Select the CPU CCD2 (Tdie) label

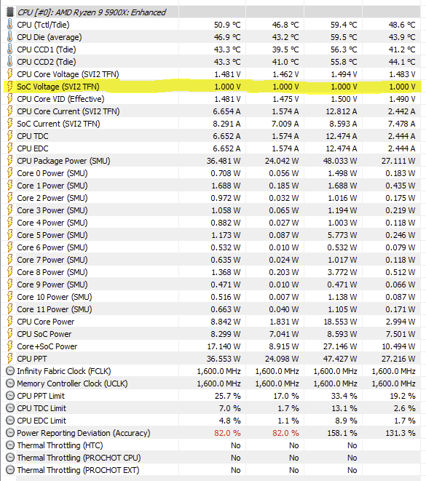[47, 62]
